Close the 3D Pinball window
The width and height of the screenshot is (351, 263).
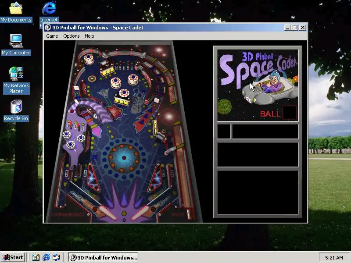303,28
